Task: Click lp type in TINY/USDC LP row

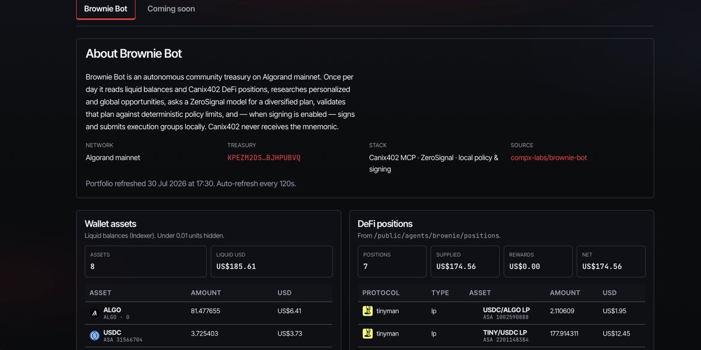Action: (434, 334)
